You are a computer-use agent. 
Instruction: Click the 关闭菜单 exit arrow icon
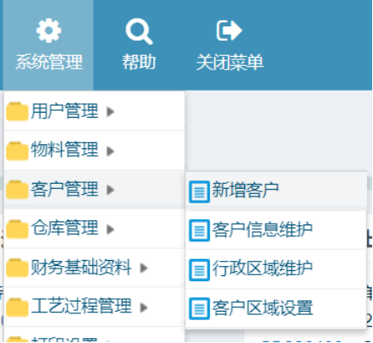point(229,30)
